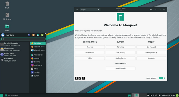Open the Graphics category
Image resolution: width=179 pixels, height=97 pixels.
38,58
